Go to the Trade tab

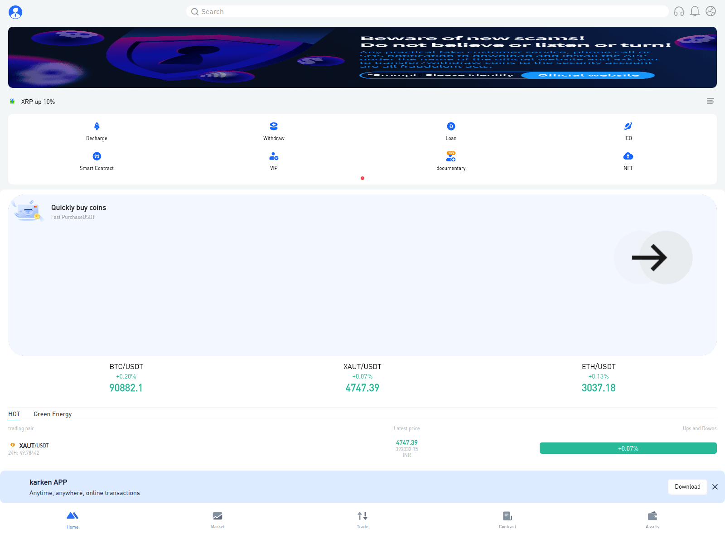tap(362, 520)
